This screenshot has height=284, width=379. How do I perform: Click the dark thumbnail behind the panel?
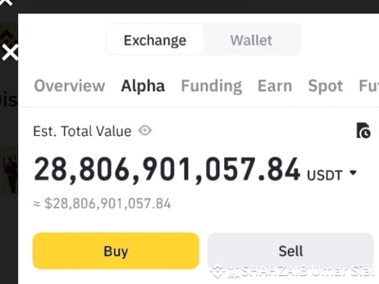click(x=9, y=169)
